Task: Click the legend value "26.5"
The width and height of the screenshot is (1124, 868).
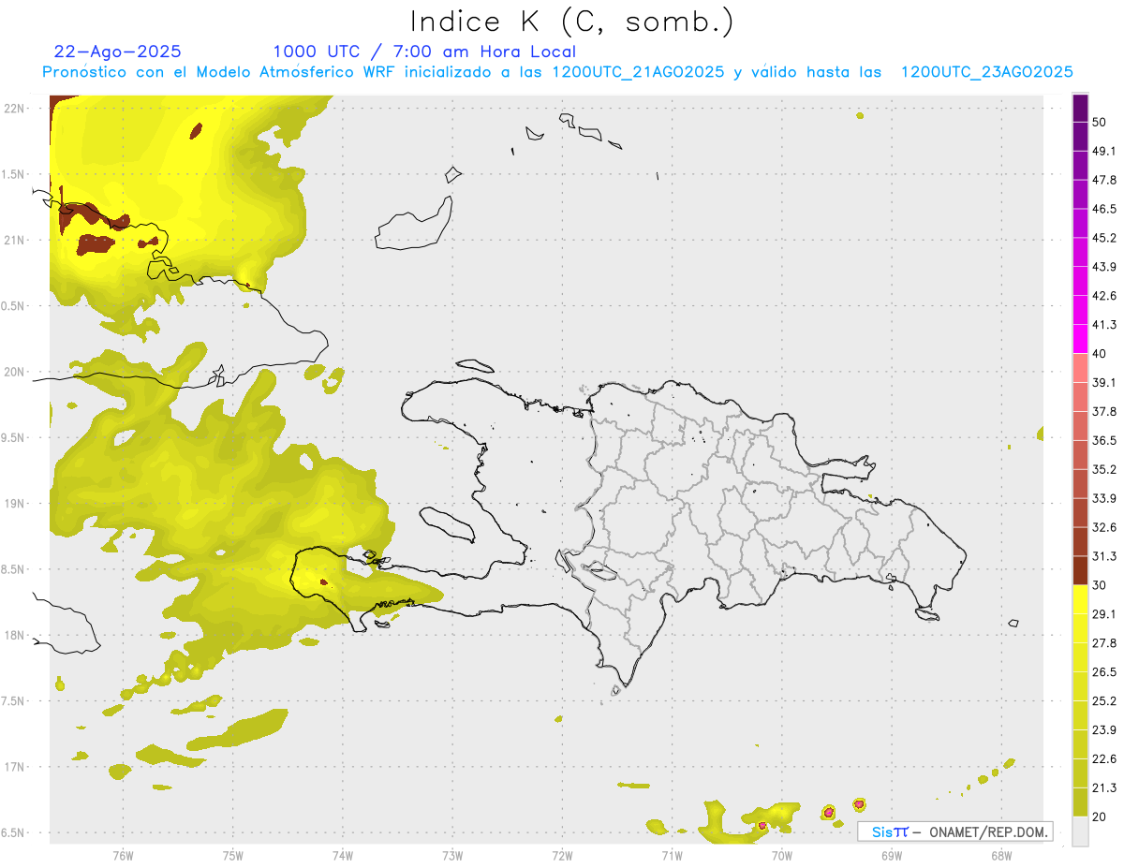Action: [1104, 672]
